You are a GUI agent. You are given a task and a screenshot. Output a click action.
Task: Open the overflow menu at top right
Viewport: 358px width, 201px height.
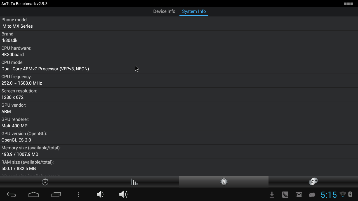(x=348, y=4)
